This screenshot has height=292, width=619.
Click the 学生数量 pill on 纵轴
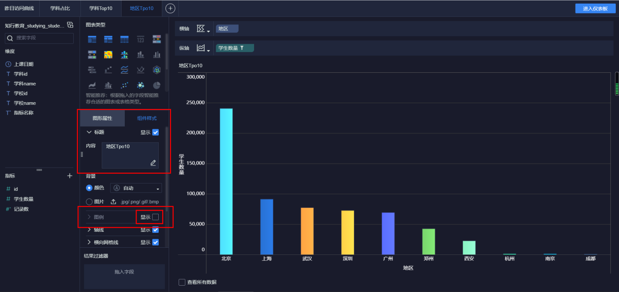point(235,48)
